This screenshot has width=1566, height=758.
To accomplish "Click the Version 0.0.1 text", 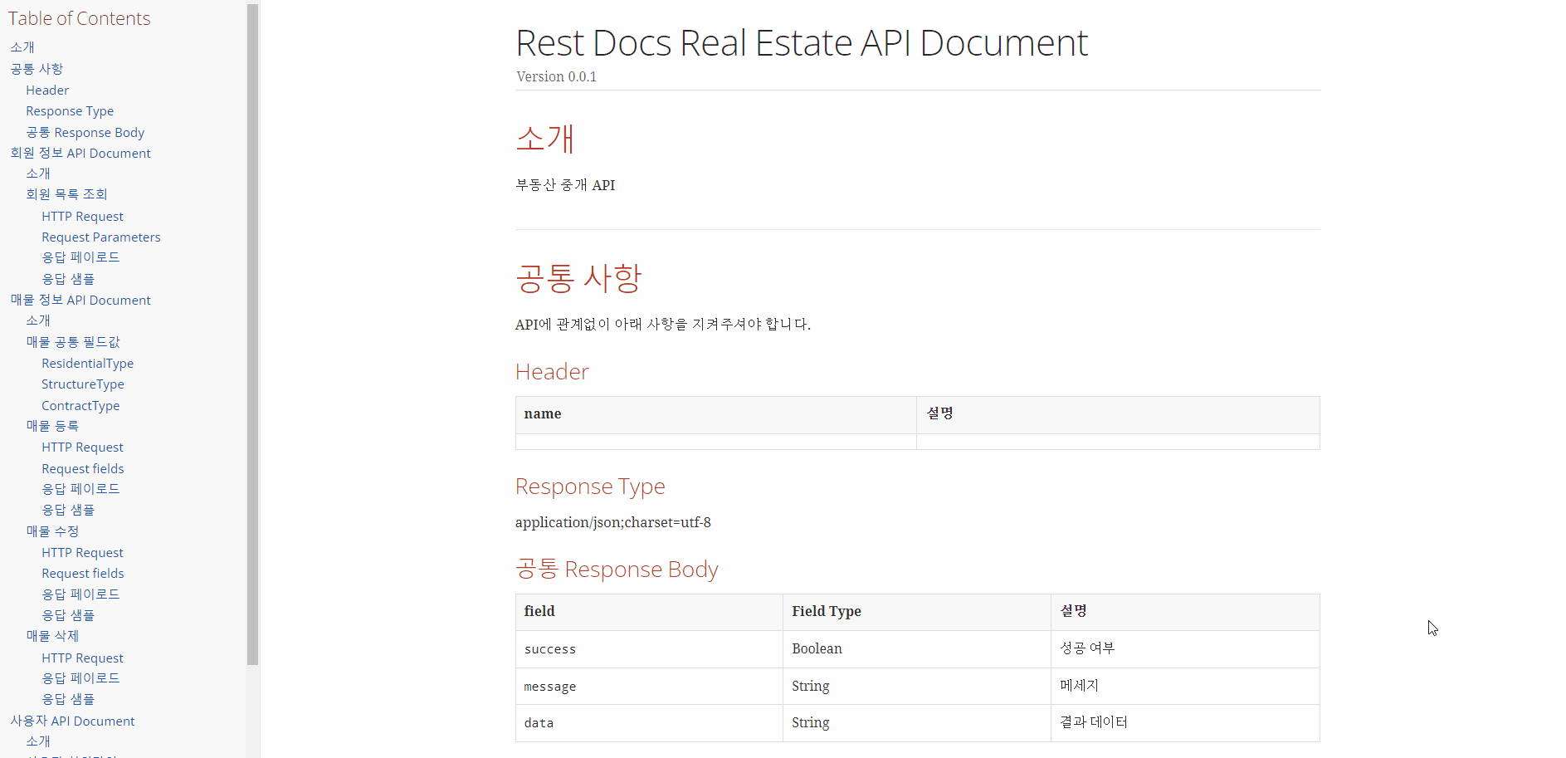I will (556, 76).
